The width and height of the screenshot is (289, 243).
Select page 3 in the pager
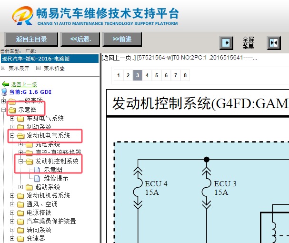(x=138, y=75)
